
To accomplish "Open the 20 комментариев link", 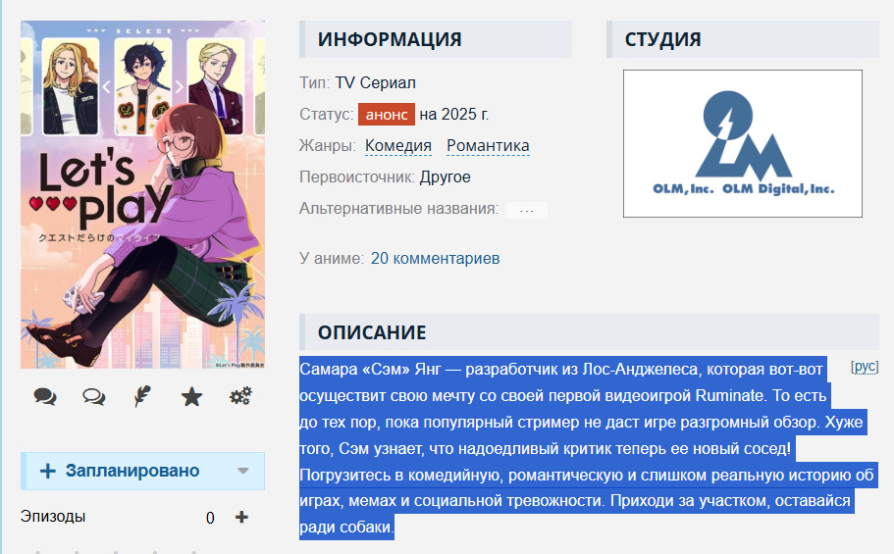I will pos(435,259).
